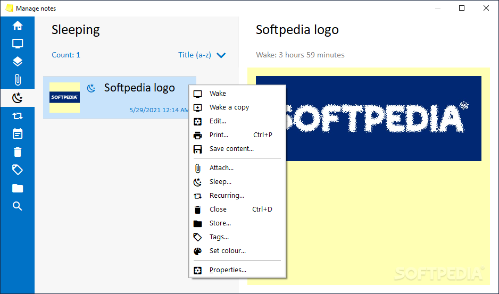Image resolution: width=499 pixels, height=294 pixels.
Task: Click the palette icon beside Set colour...
Action: tap(197, 251)
